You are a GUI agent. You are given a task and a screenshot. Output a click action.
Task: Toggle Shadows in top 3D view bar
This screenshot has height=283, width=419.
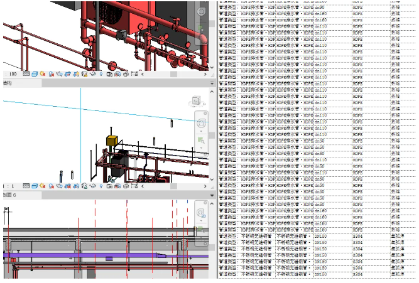(x=52, y=74)
